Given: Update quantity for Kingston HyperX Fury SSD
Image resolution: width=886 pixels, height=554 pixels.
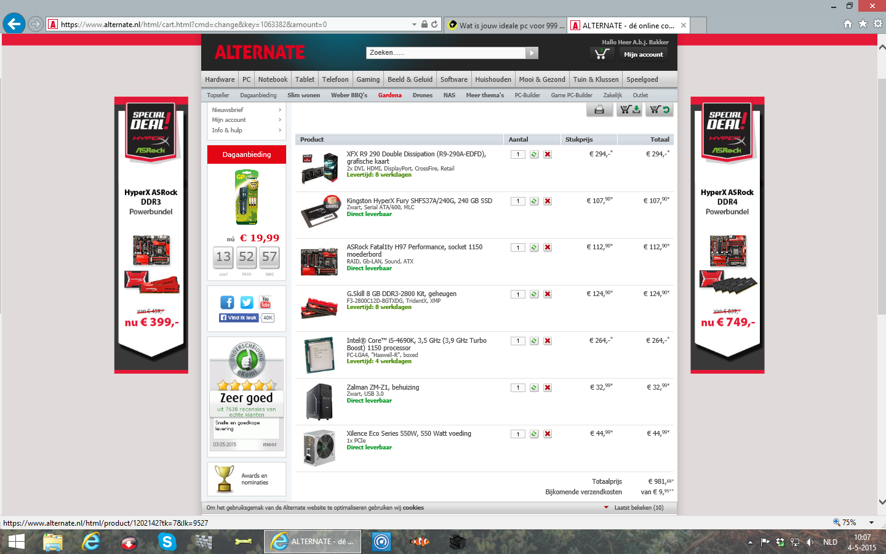Looking at the screenshot, I should (x=534, y=201).
